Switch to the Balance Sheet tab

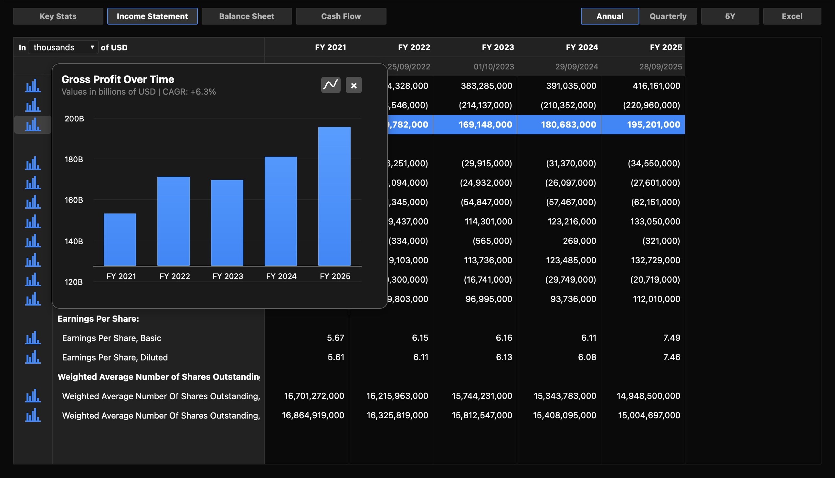[x=247, y=16]
